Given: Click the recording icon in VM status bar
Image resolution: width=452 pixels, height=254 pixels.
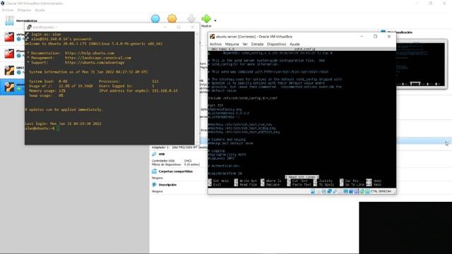Looking at the screenshot, I should (x=351, y=191).
